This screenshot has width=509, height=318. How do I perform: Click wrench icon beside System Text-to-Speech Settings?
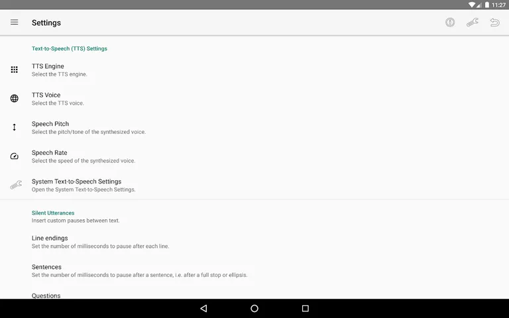click(x=16, y=185)
